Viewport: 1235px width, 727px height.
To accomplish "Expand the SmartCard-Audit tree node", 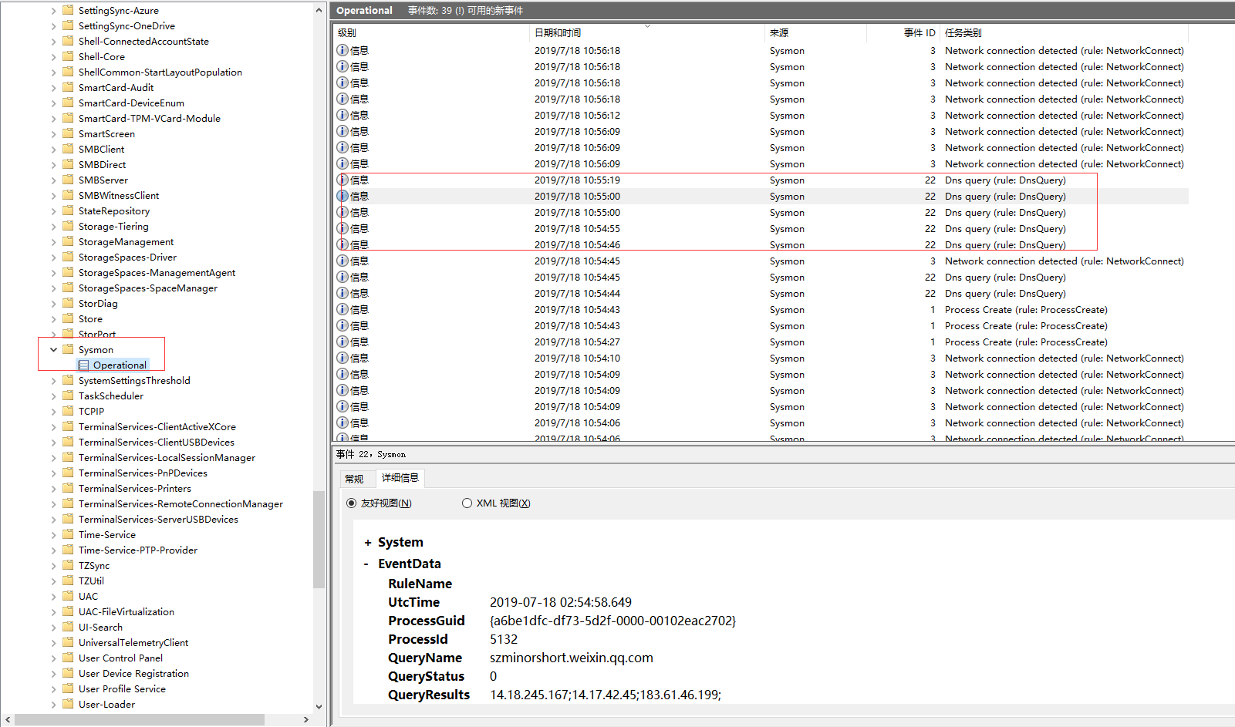I will (53, 87).
